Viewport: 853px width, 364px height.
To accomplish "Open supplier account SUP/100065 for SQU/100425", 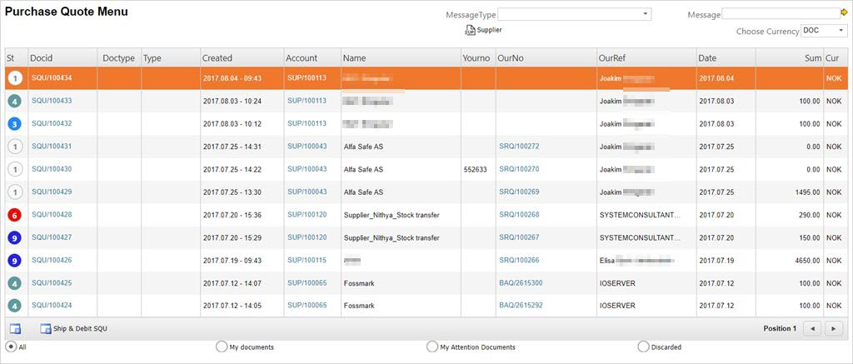I will (307, 283).
